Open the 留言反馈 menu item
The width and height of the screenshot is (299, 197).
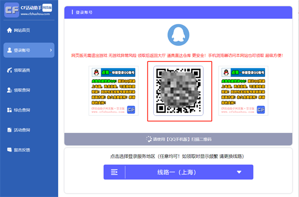click(29, 150)
